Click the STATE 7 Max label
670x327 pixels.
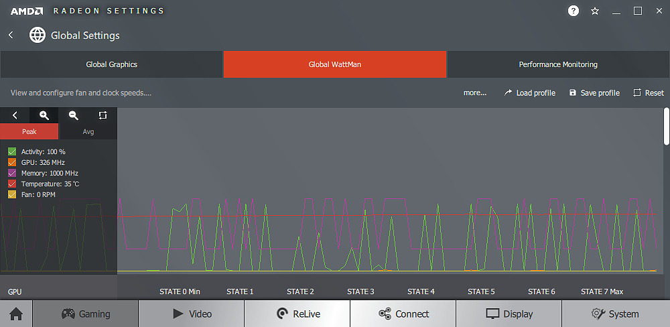click(x=602, y=291)
